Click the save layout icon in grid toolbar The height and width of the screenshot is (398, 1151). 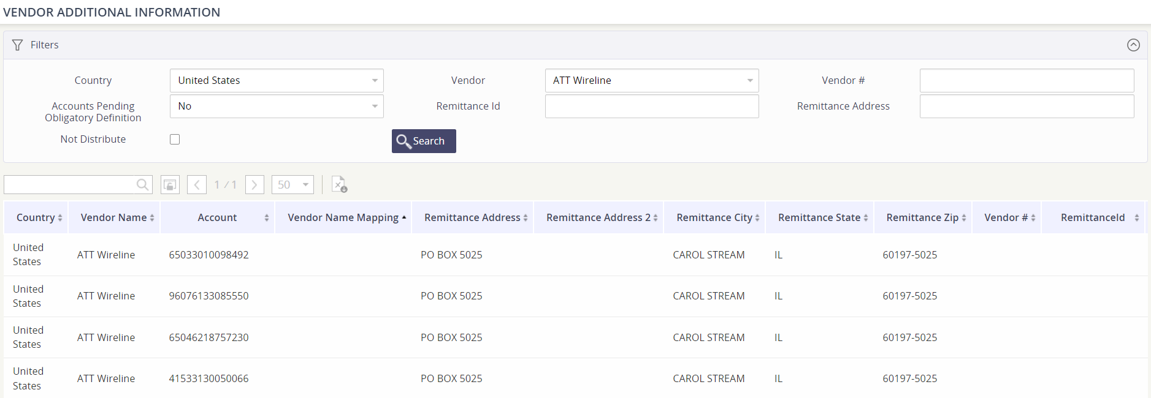click(170, 184)
